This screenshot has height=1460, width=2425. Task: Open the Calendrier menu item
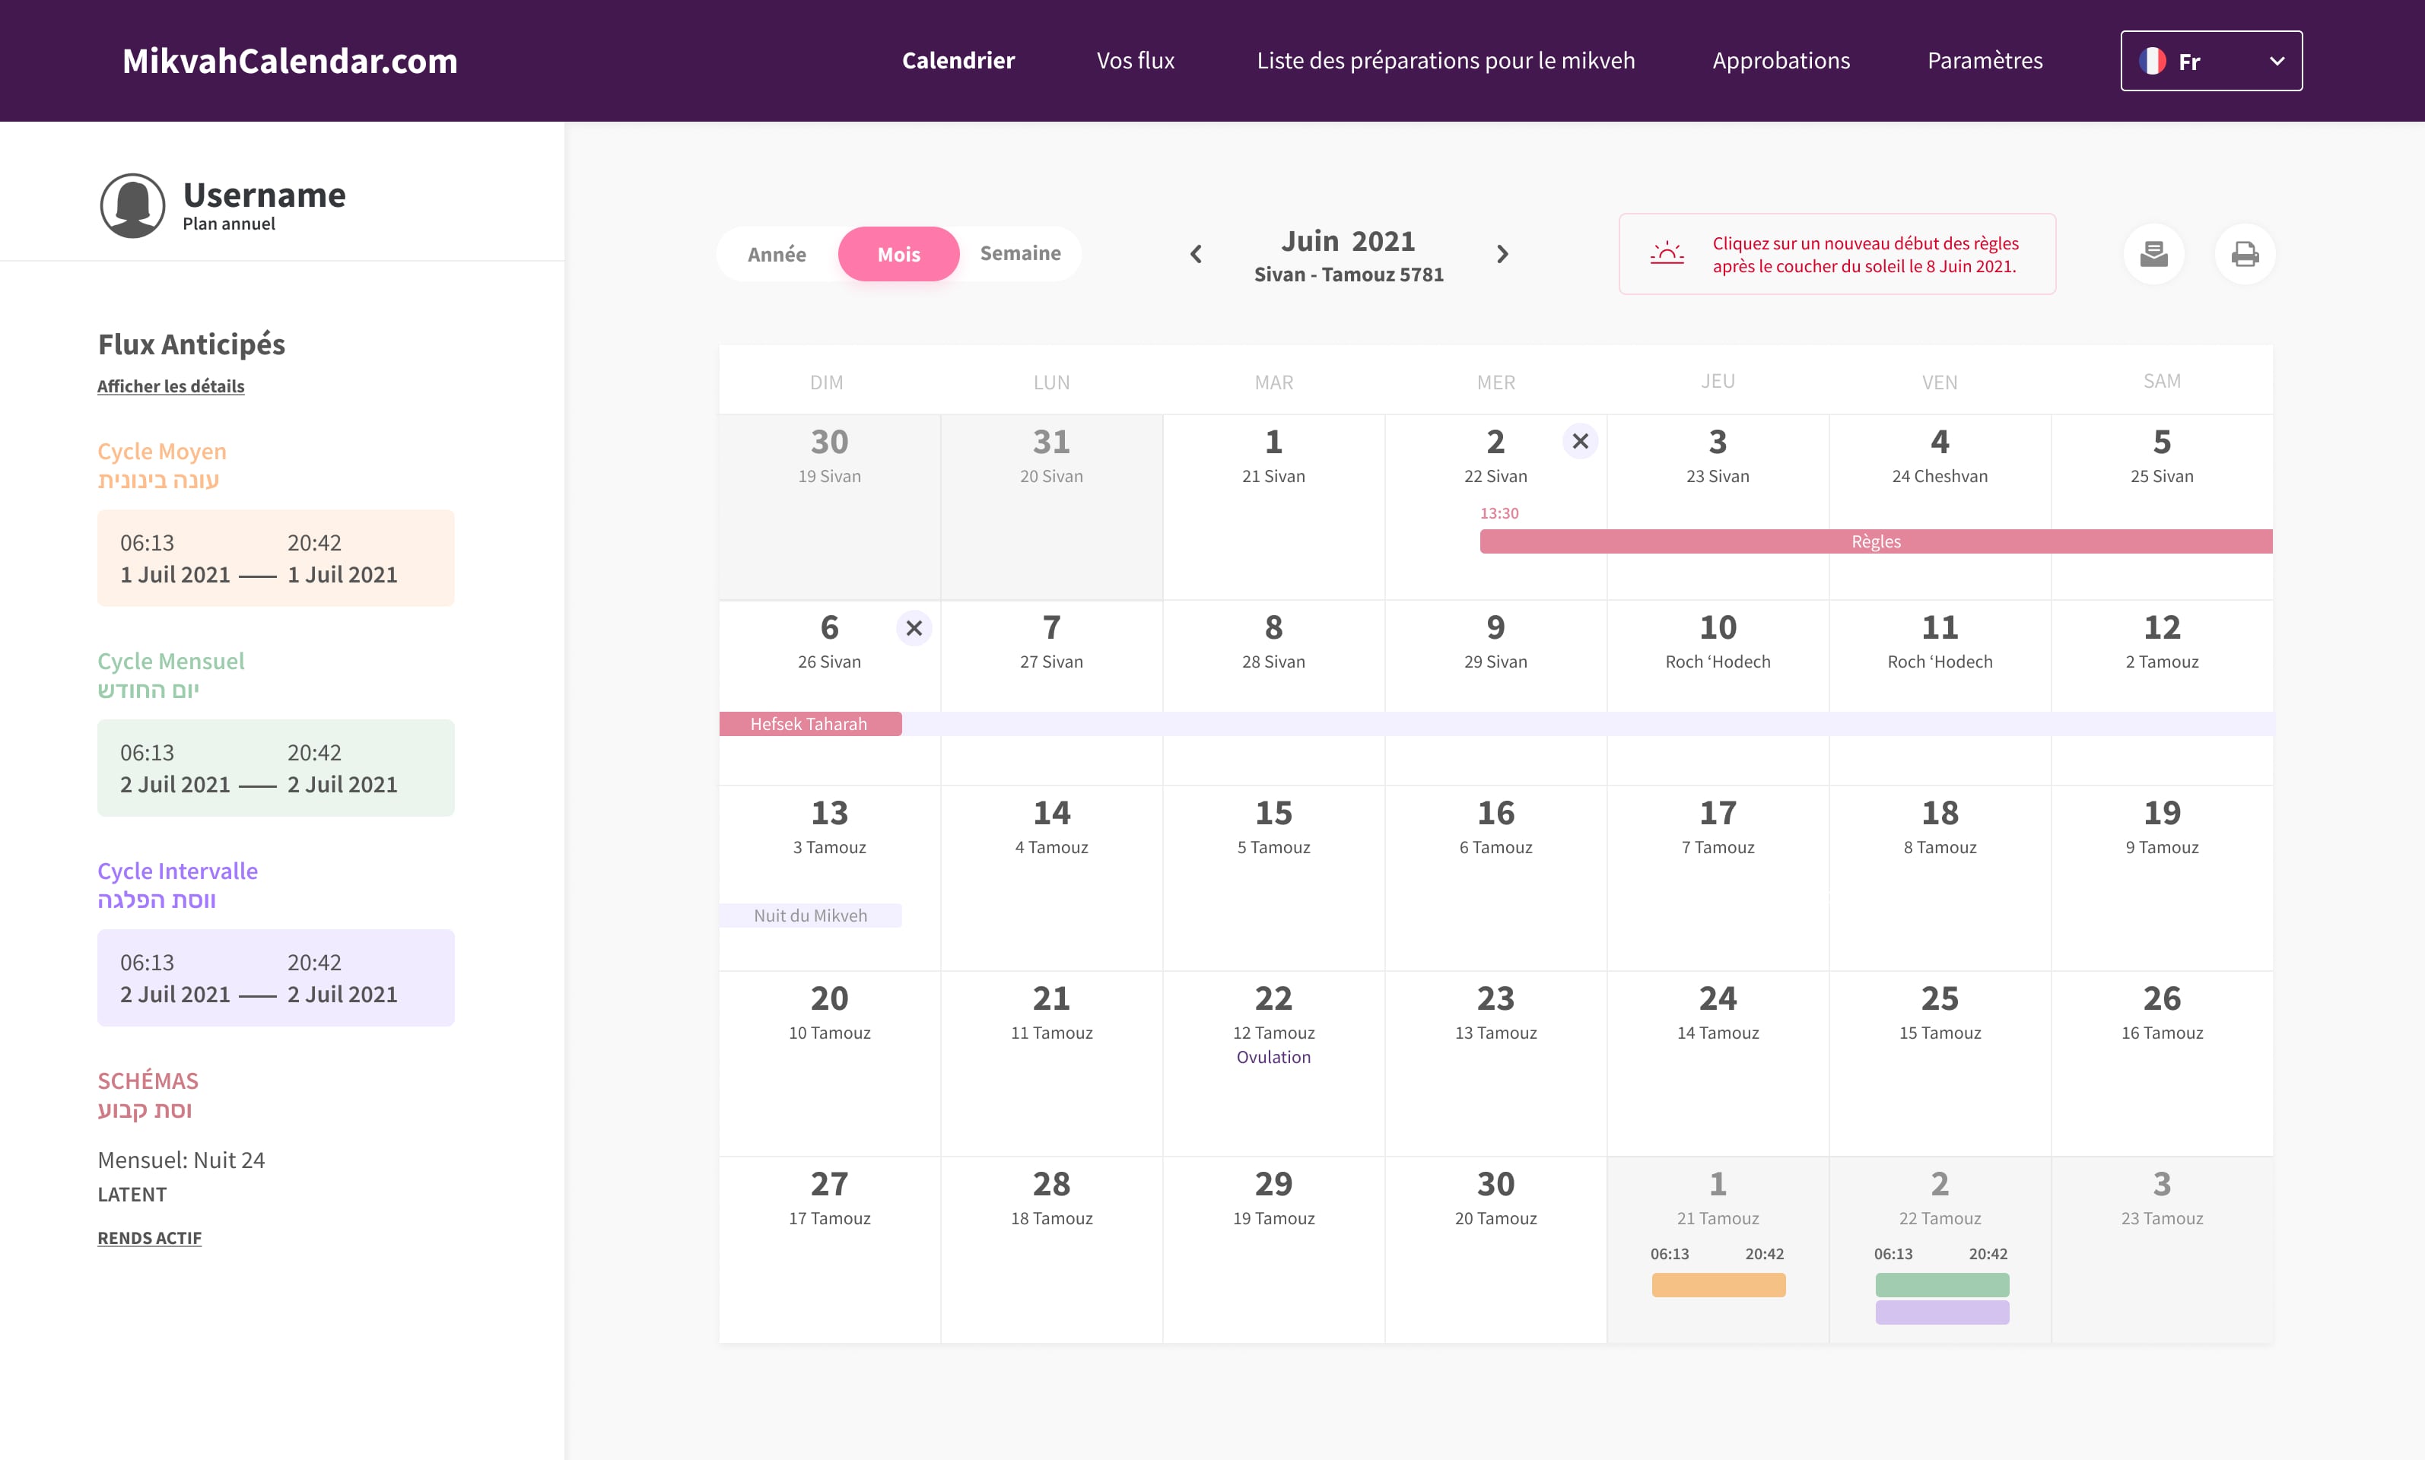pos(958,61)
